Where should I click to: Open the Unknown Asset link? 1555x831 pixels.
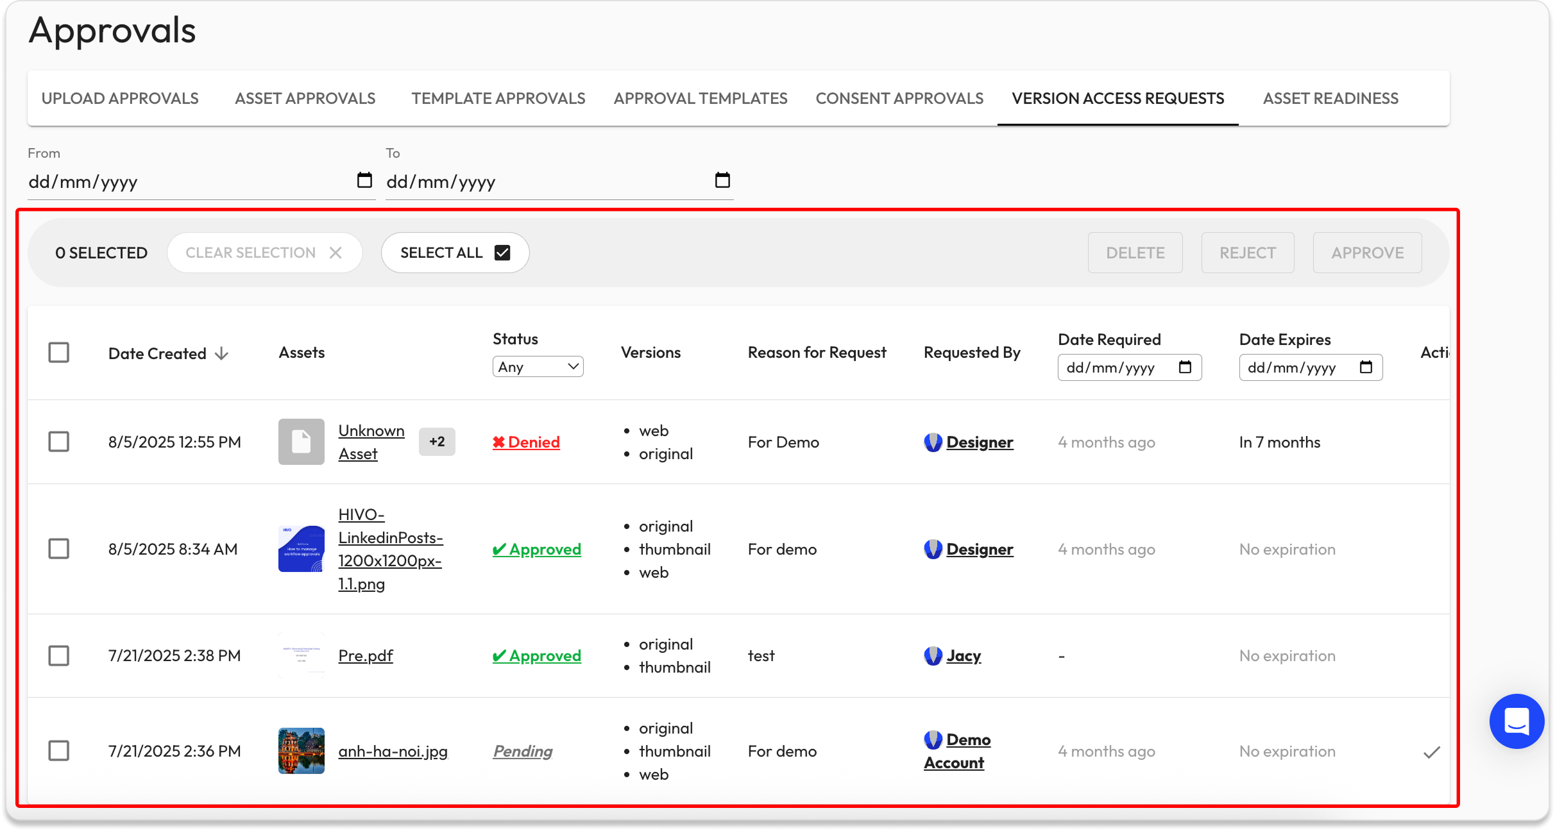click(371, 442)
